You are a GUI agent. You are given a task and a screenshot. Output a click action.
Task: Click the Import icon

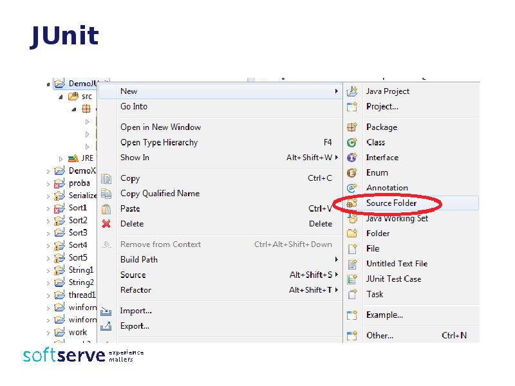click(106, 311)
